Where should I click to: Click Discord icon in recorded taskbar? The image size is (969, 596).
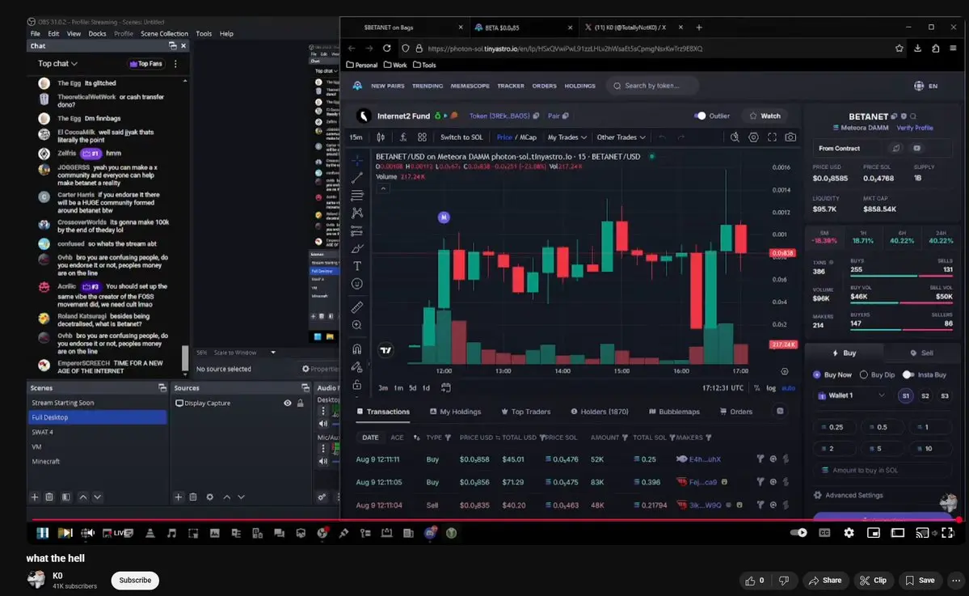coord(430,533)
